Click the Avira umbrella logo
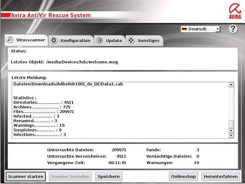 pos(235,11)
